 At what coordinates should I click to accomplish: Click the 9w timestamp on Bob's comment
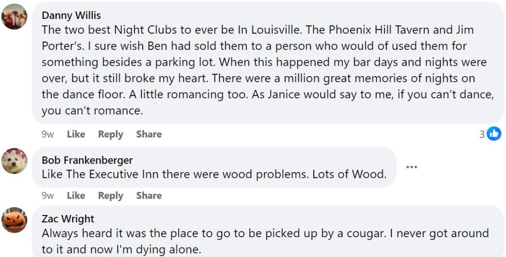pyautogui.click(x=48, y=195)
